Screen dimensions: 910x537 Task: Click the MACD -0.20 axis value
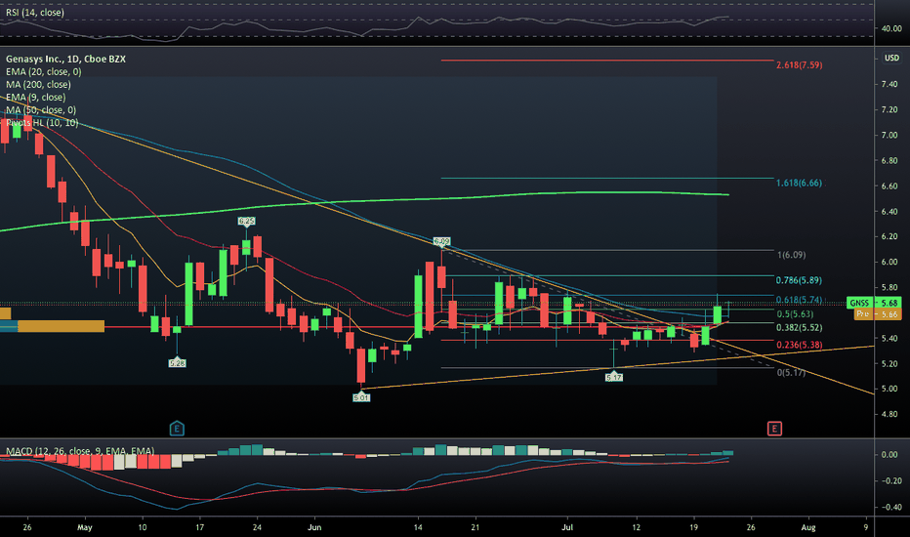click(x=890, y=480)
